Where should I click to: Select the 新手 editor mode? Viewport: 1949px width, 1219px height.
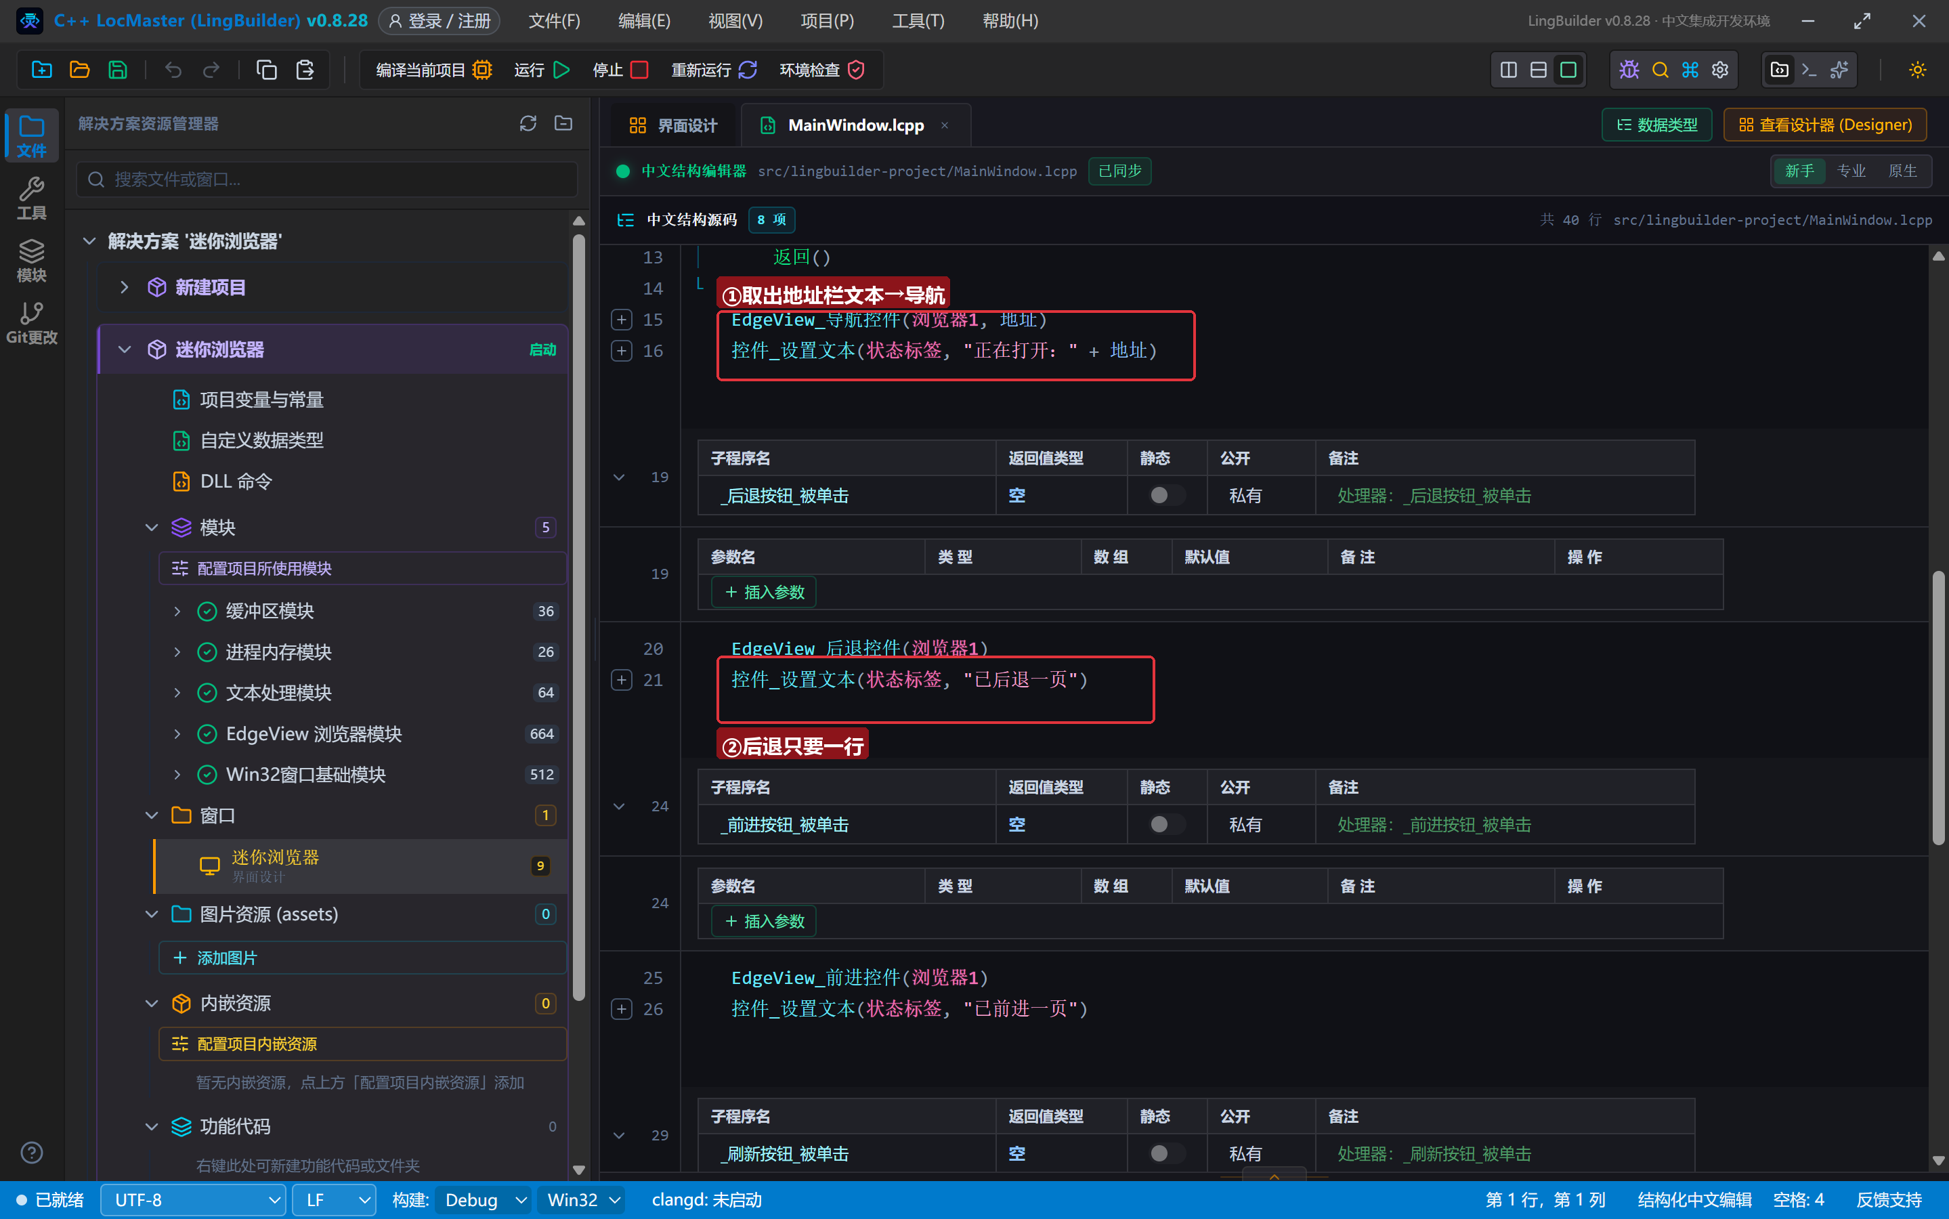[x=1799, y=171]
